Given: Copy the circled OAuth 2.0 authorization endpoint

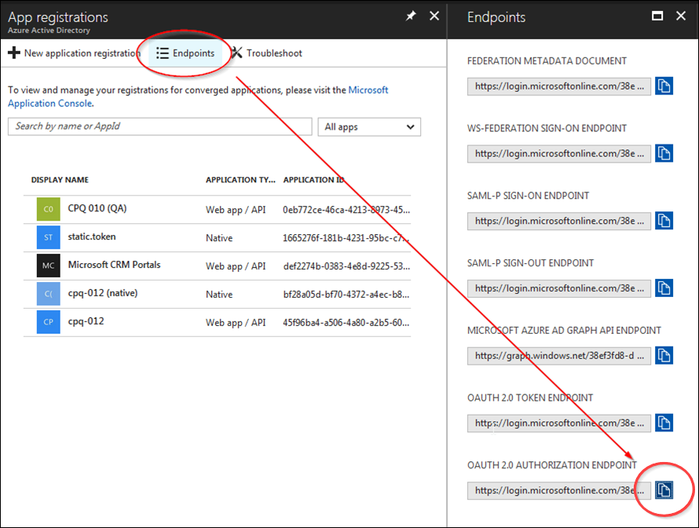Looking at the screenshot, I should coord(664,489).
